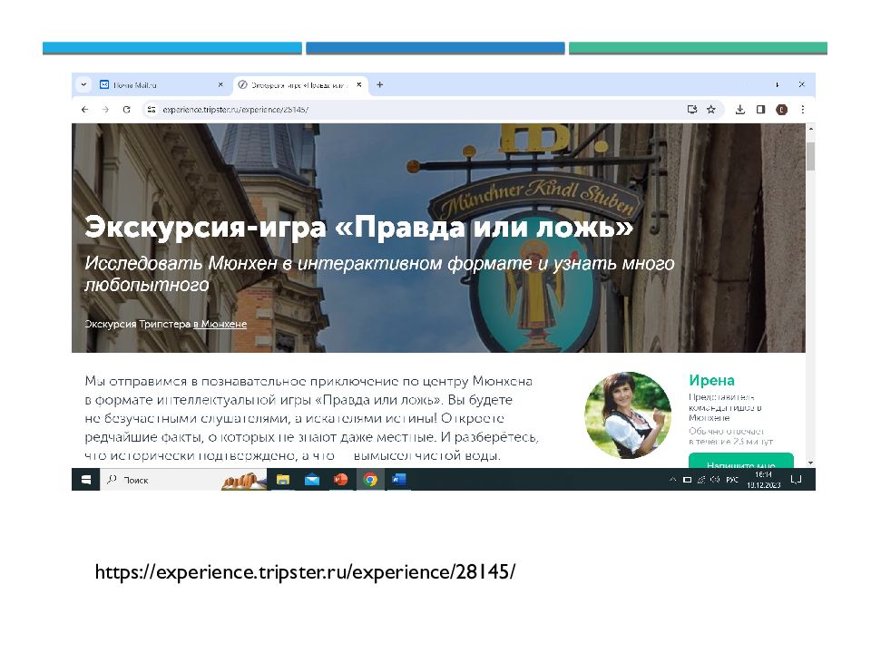The height and width of the screenshot is (653, 871).
Task: Click Irena's profile photo
Action: (x=628, y=414)
